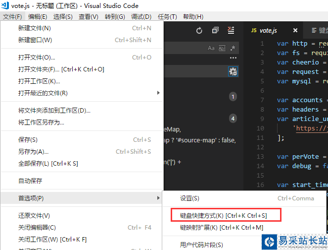The height and width of the screenshot is (250, 328).
Task: Expand 打开最近的文件(R) submenu
Action: (82, 93)
